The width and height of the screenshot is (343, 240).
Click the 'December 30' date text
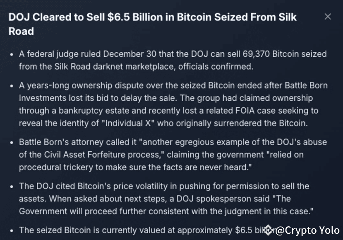[x=130, y=54]
